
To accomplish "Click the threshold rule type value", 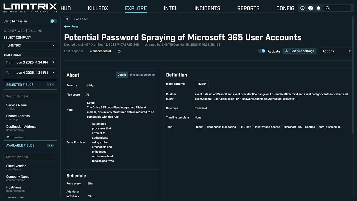I will pyautogui.click(x=201, y=108).
